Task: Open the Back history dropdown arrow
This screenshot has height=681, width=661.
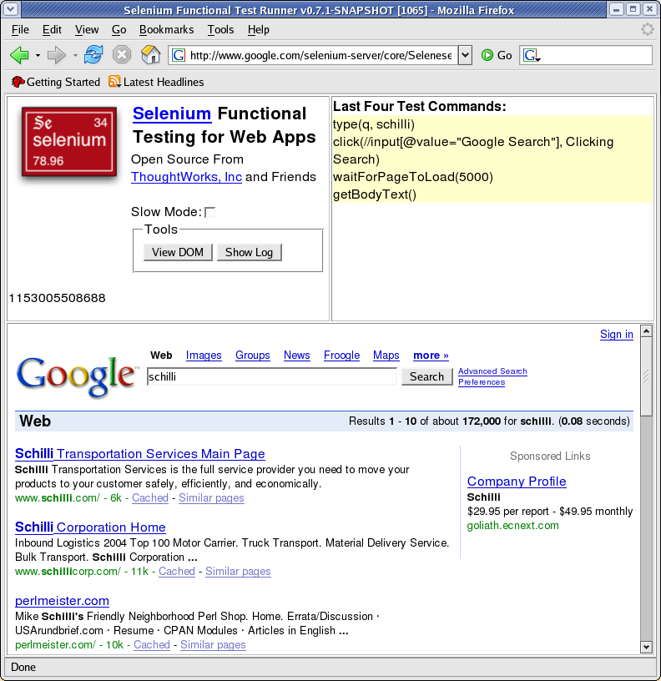Action: coord(38,56)
